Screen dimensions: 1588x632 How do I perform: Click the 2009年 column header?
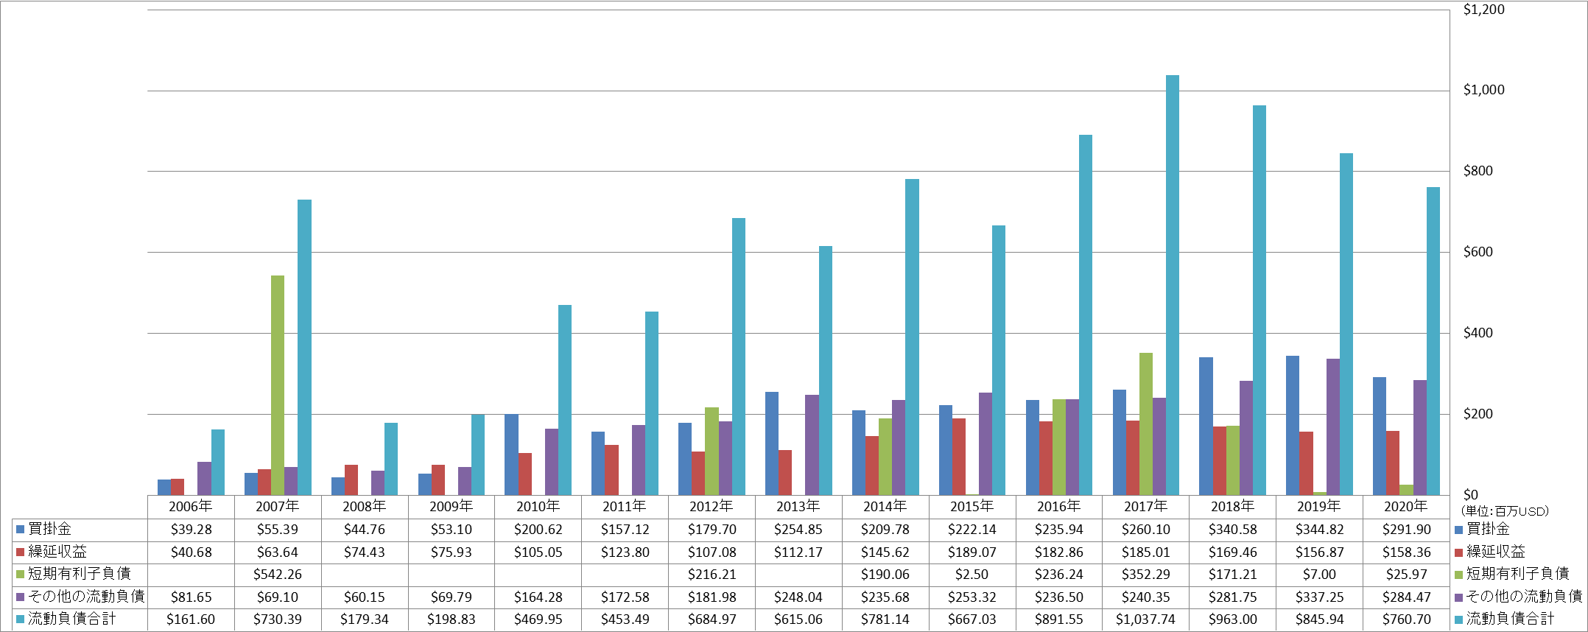(x=452, y=506)
